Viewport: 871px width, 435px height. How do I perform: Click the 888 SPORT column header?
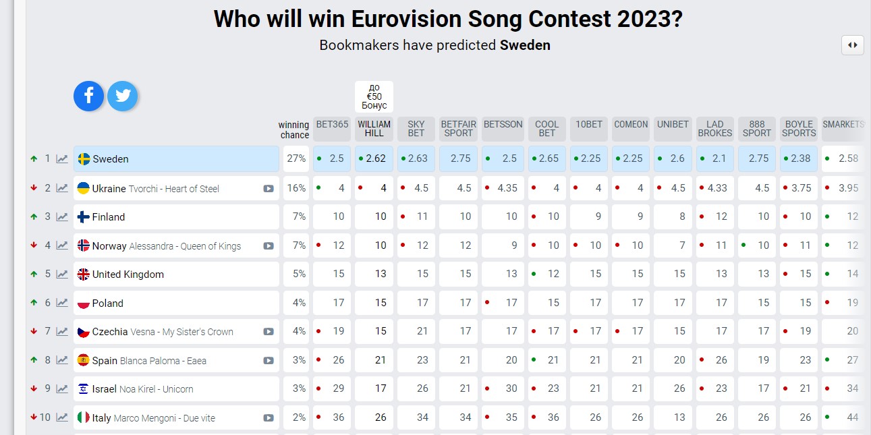(x=756, y=129)
